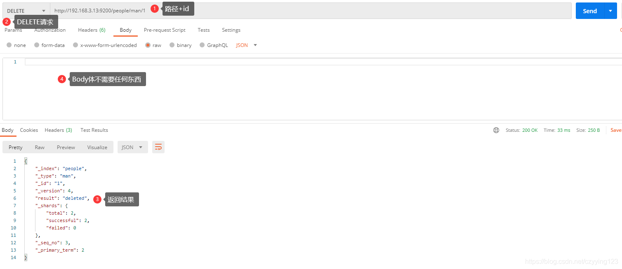
Task: Click the "total": 2 response line
Action: point(61,213)
